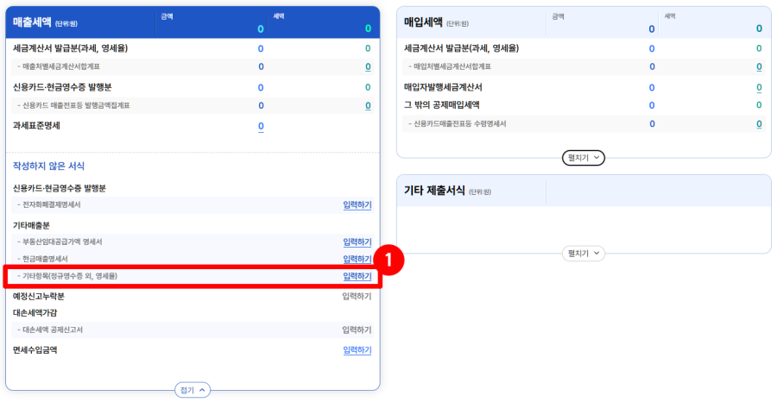This screenshot has height=402, width=777.
Task: Click 입력하기 beside 예정신고누락분
Action: click(x=357, y=296)
